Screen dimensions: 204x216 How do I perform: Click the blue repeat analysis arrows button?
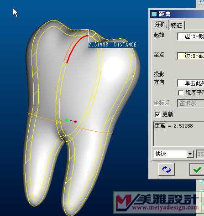pos(166,169)
